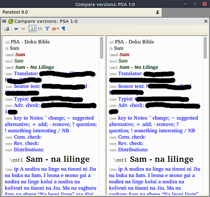The height and width of the screenshot is (197, 210).
Task: Click 'key to Notes:' remark in left pane
Action: pyautogui.click(x=29, y=118)
